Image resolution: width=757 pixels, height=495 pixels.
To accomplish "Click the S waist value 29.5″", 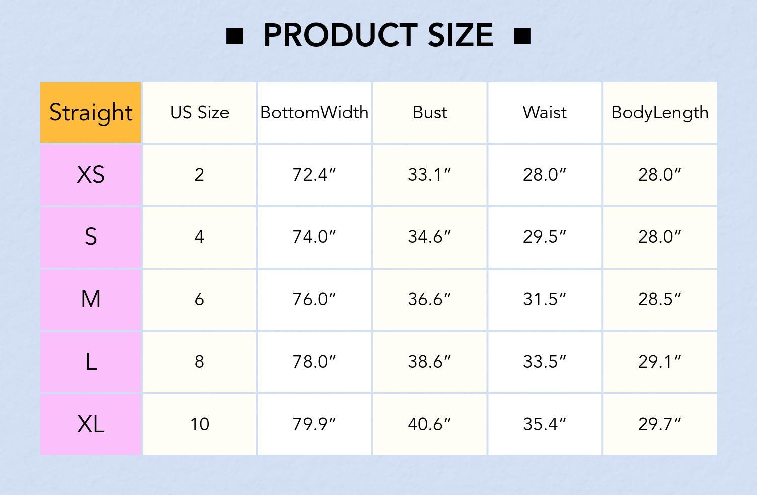I will point(545,237).
